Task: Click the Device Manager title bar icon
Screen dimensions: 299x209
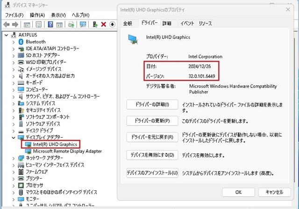Action: coord(7,5)
